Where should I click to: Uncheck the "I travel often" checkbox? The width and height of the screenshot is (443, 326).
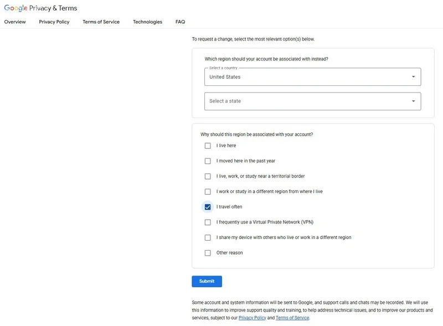208,207
